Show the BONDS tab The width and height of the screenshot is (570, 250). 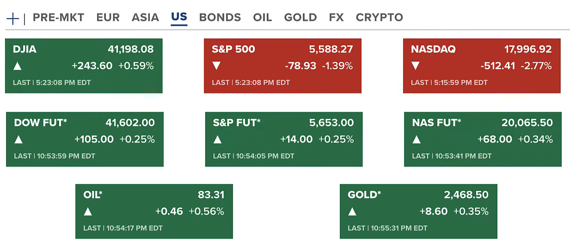[220, 18]
